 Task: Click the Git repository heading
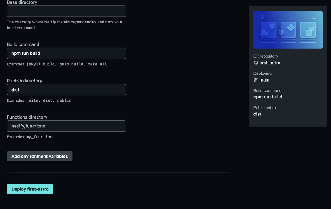click(x=266, y=56)
